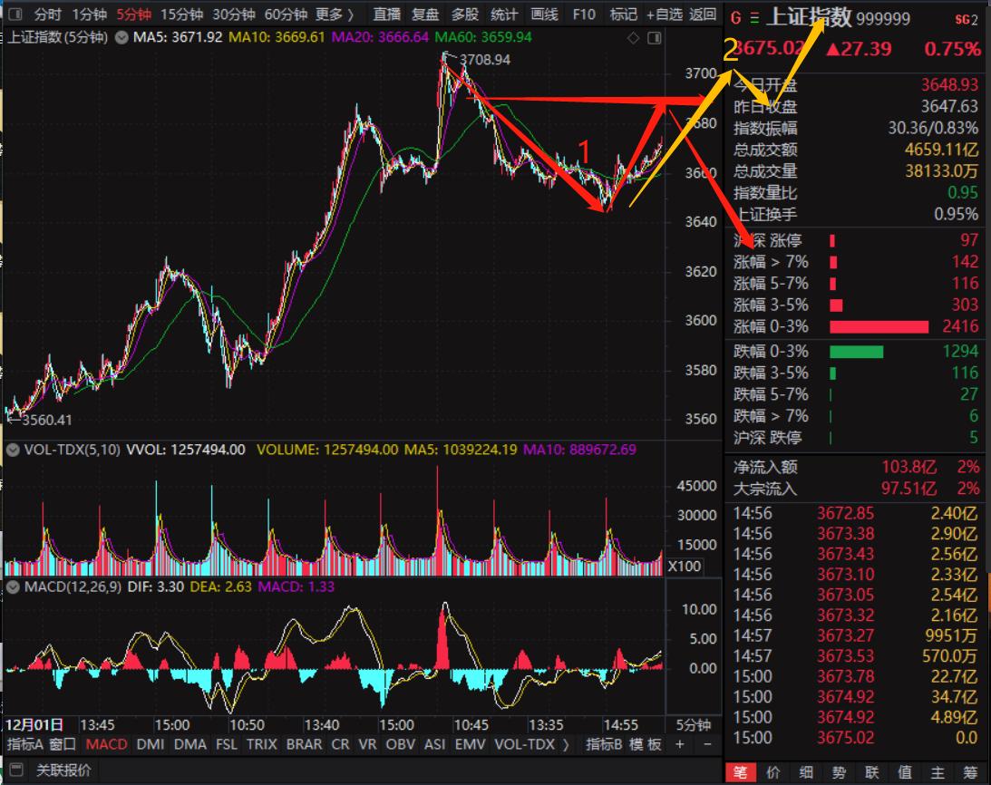
Task: Click the 跌幅 0-3% row count 1294
Action: coord(961,351)
